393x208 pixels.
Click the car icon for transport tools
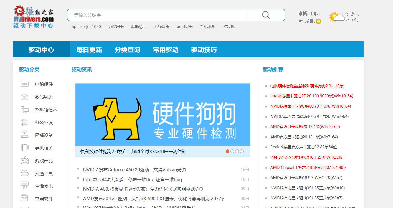(24, 173)
